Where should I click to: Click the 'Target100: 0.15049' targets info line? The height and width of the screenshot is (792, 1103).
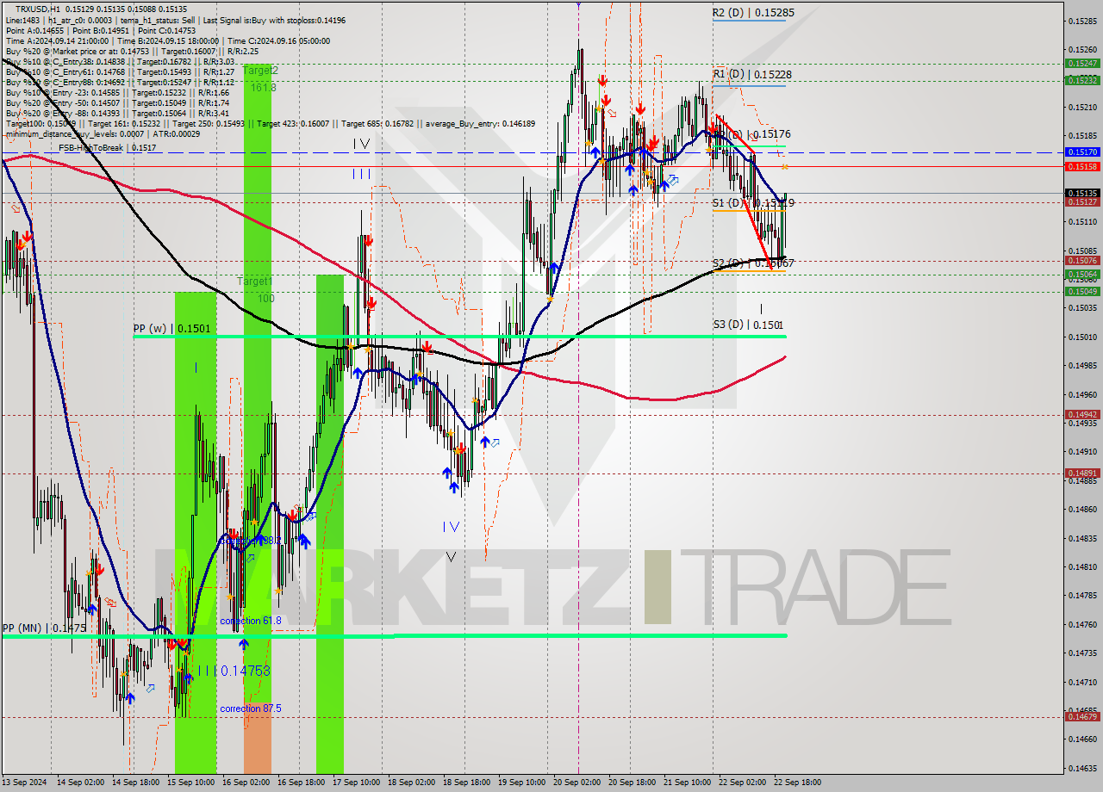[x=270, y=123]
